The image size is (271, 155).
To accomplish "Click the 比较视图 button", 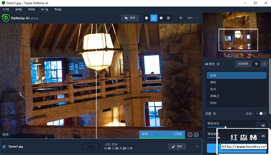I will click(243, 64).
